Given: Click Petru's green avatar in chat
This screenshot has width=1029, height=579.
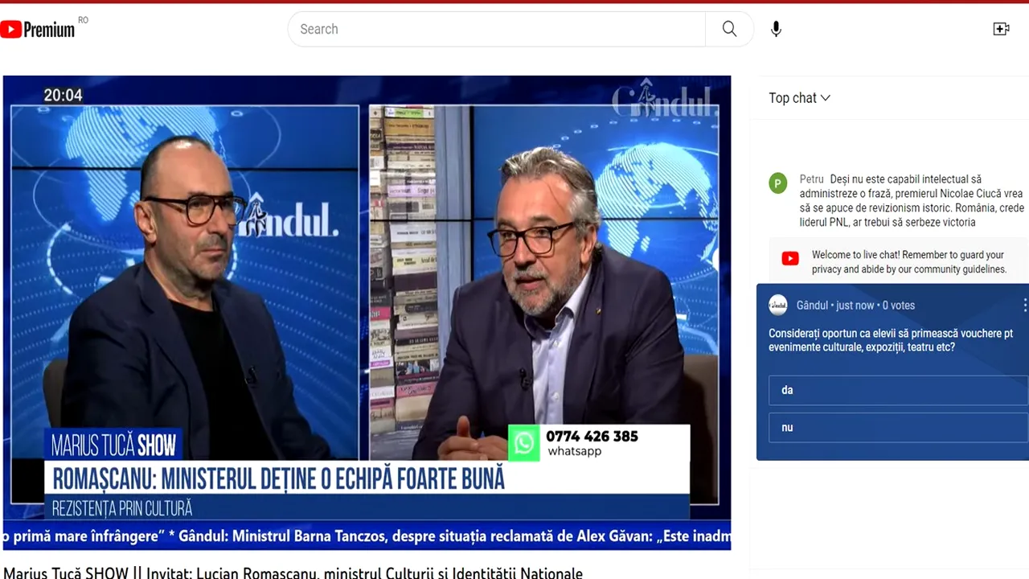Looking at the screenshot, I should click(777, 183).
